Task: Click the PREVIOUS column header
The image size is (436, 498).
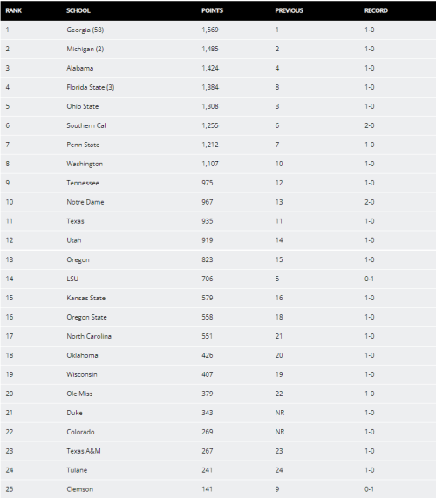Action: coord(289,10)
